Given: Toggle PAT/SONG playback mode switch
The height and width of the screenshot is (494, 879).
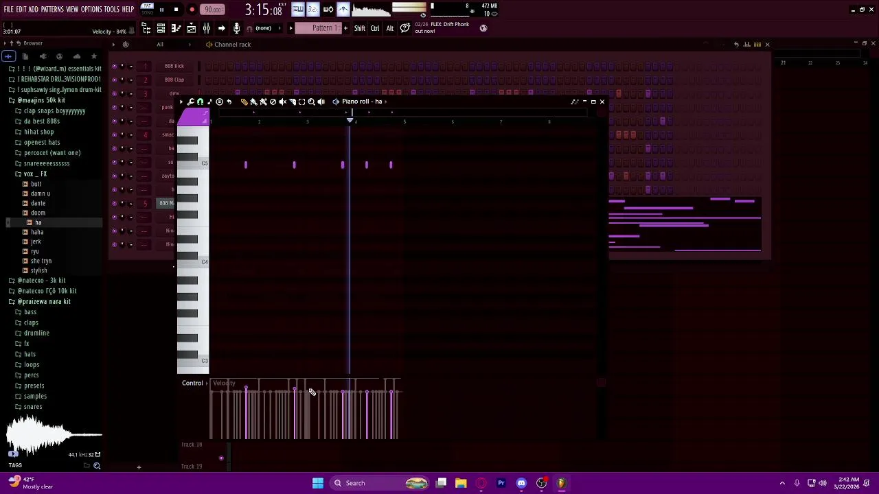Looking at the screenshot, I should [147, 9].
